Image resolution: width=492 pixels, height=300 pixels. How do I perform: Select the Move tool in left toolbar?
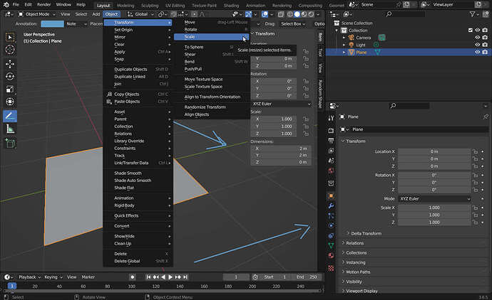point(10,64)
